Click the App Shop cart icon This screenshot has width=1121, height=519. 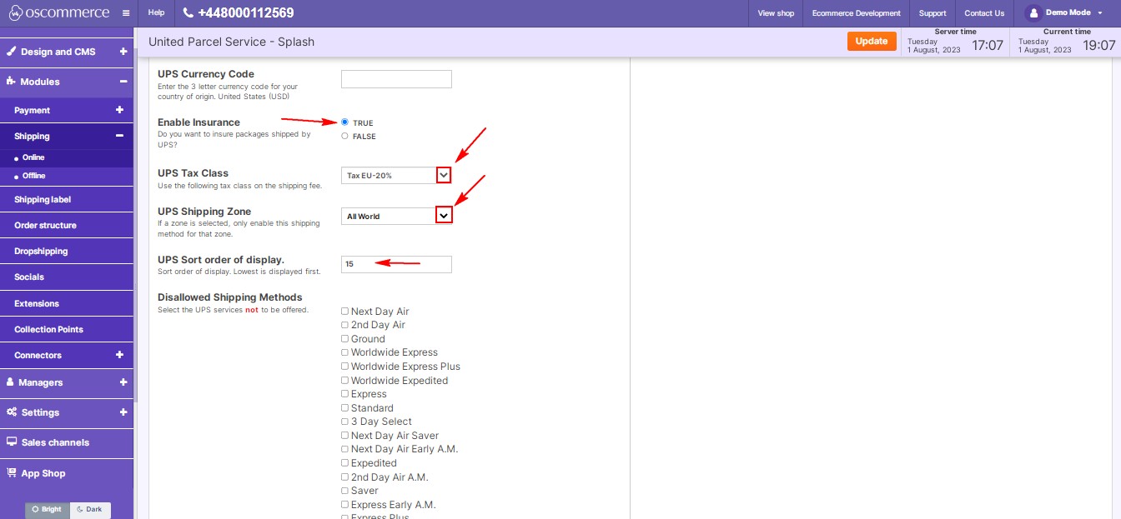[x=12, y=472]
